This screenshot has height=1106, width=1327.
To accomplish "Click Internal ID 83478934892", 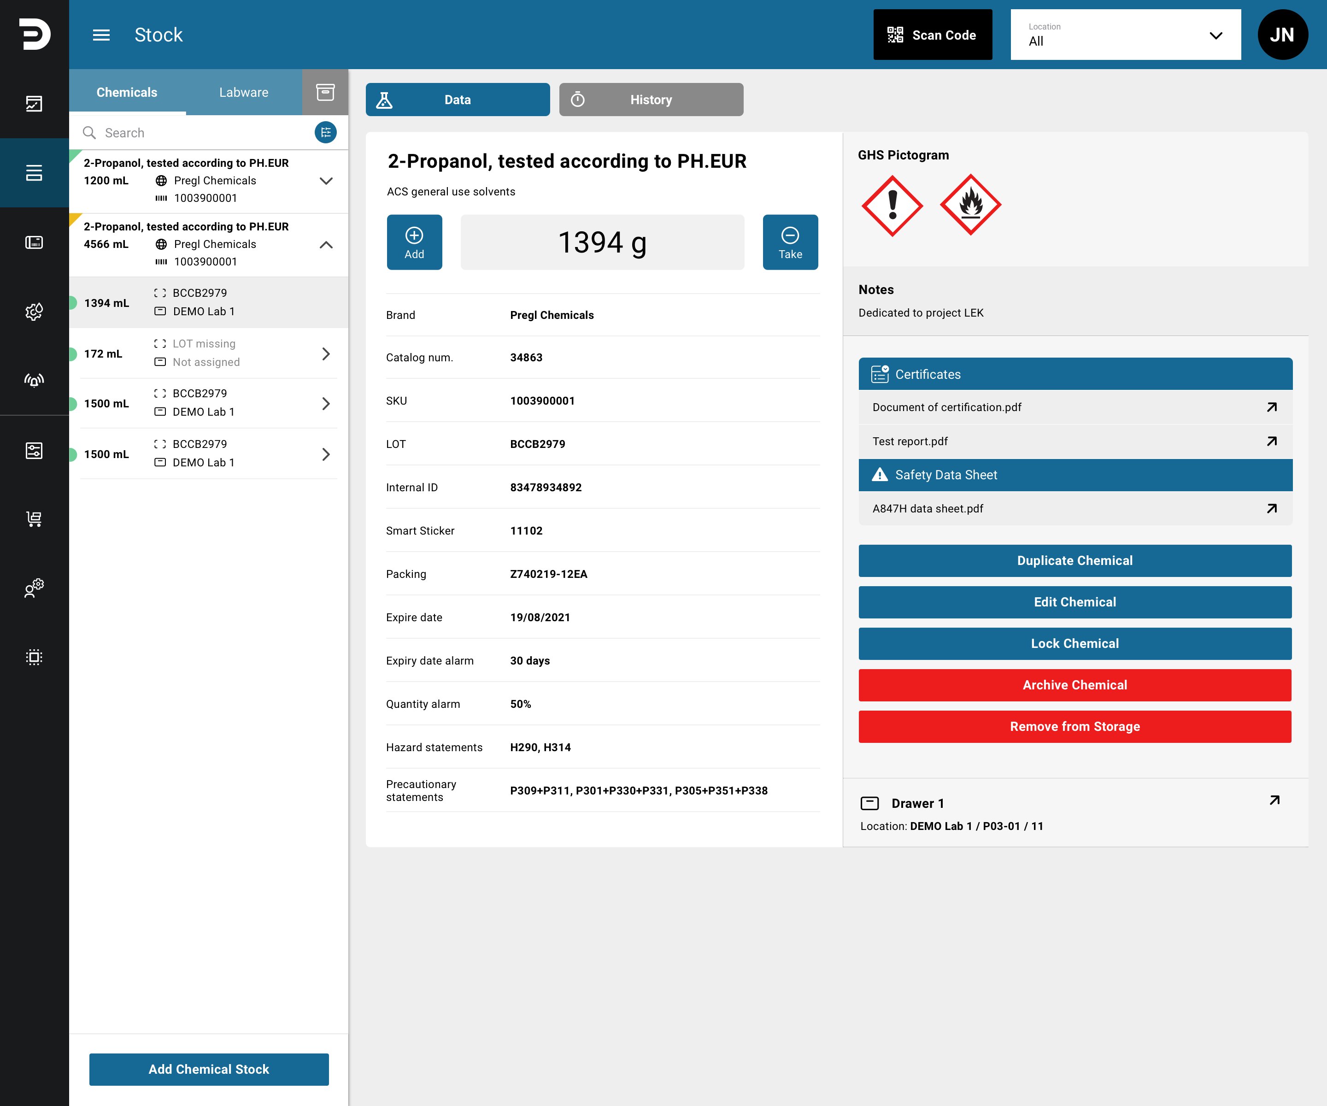I will pyautogui.click(x=546, y=487).
